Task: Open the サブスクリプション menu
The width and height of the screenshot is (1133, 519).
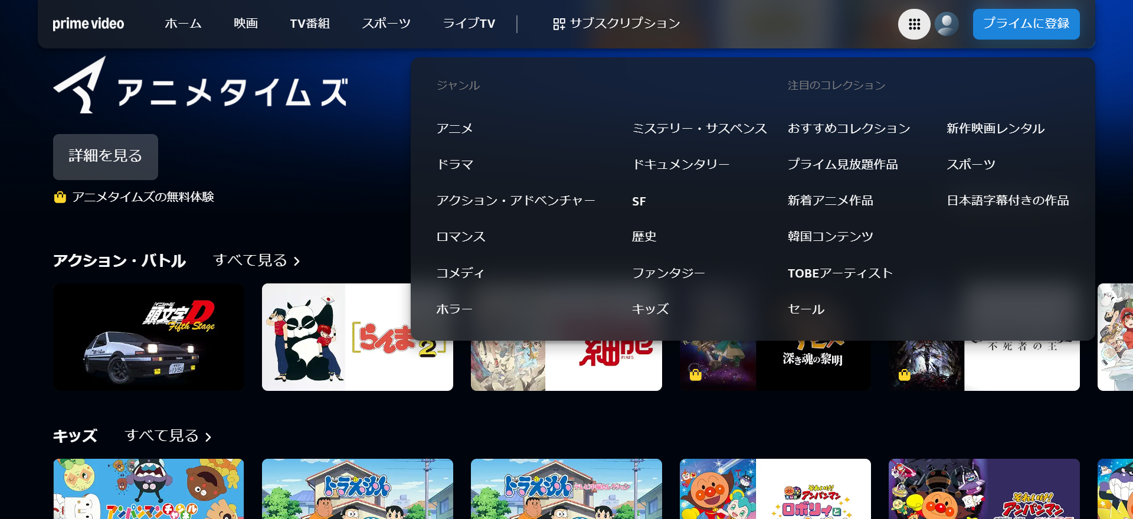Action: click(x=616, y=24)
